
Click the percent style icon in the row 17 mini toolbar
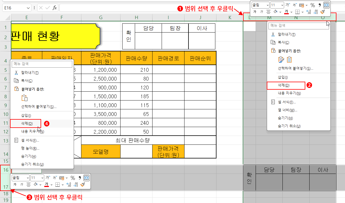[x=73, y=178]
